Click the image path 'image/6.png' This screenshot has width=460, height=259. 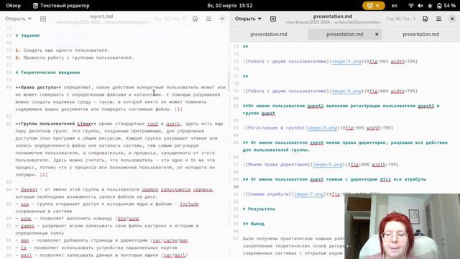(x=328, y=165)
